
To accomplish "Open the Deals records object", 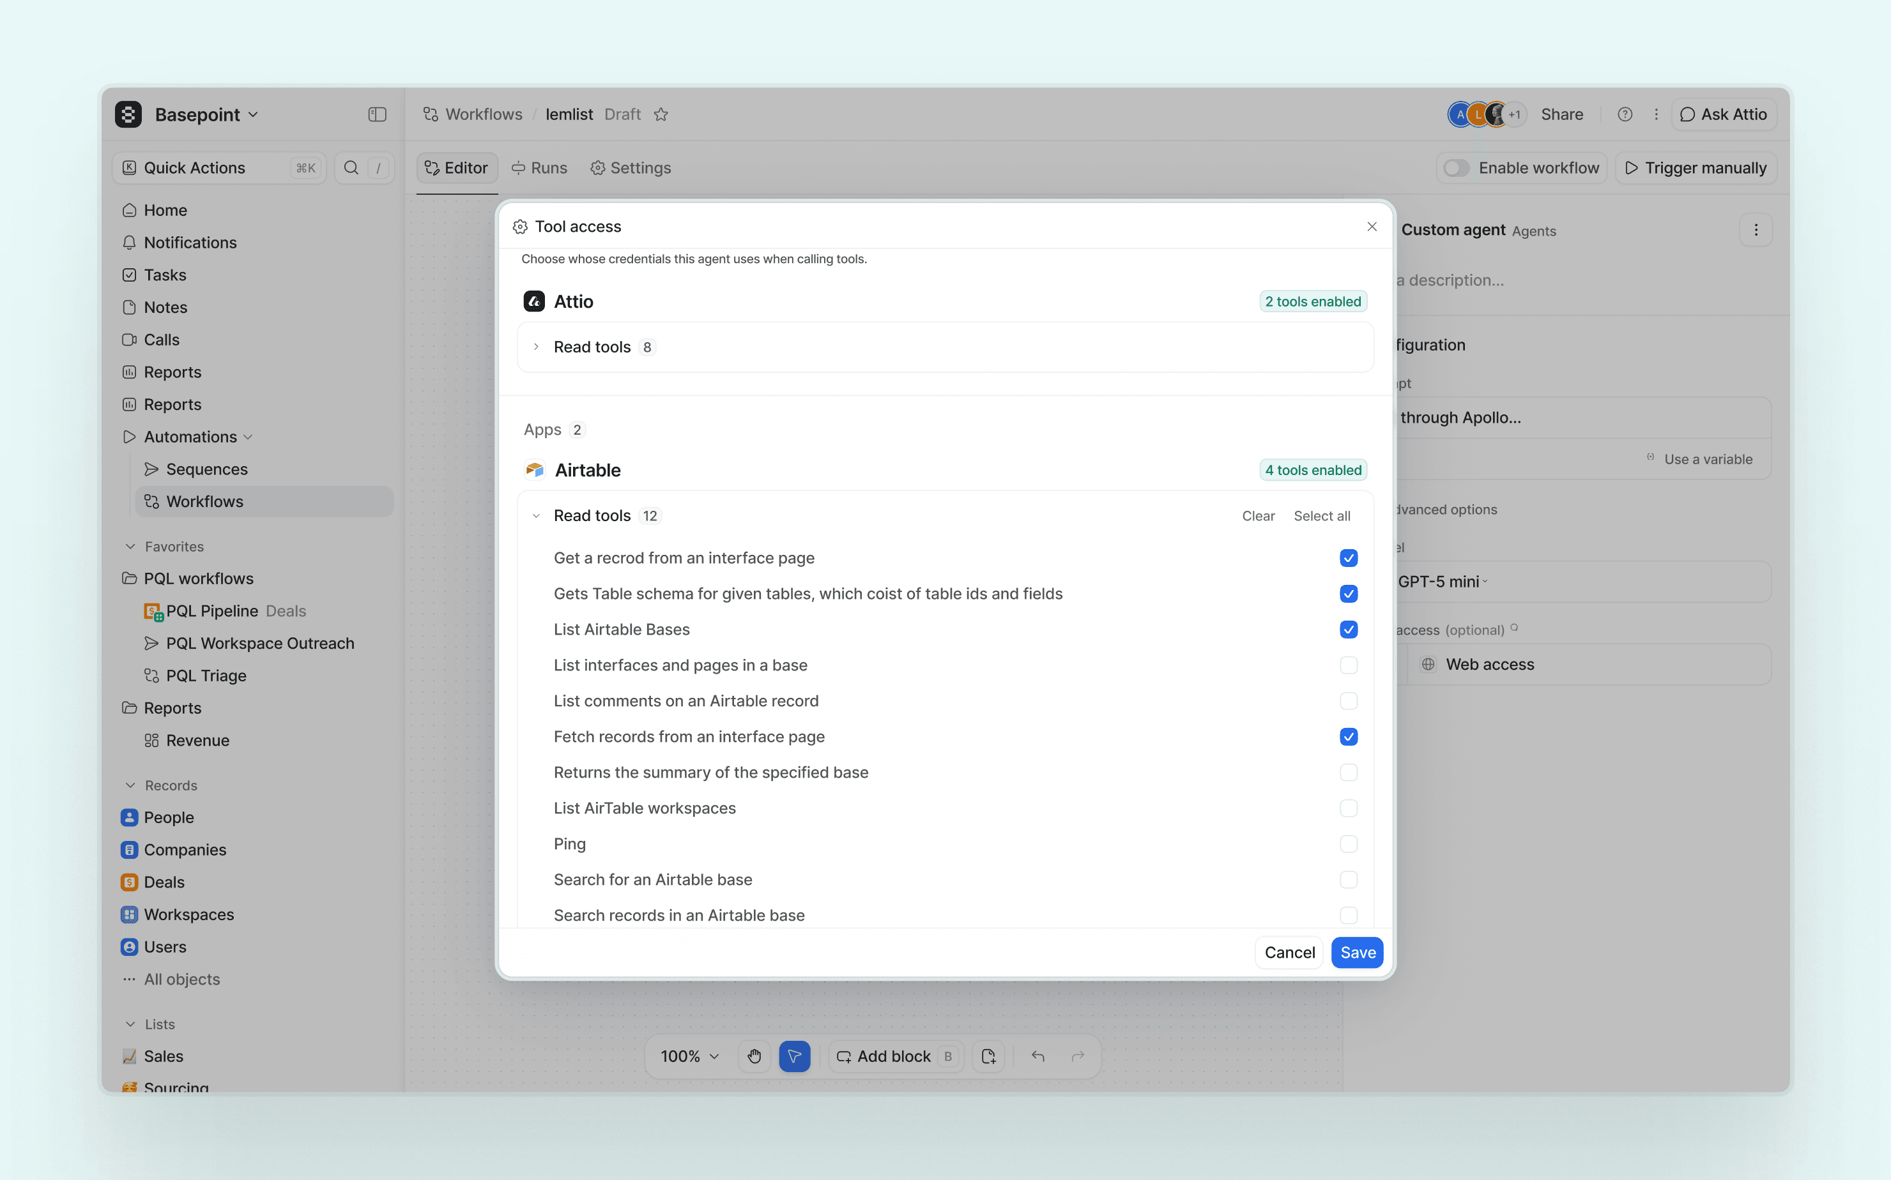I will (152, 882).
